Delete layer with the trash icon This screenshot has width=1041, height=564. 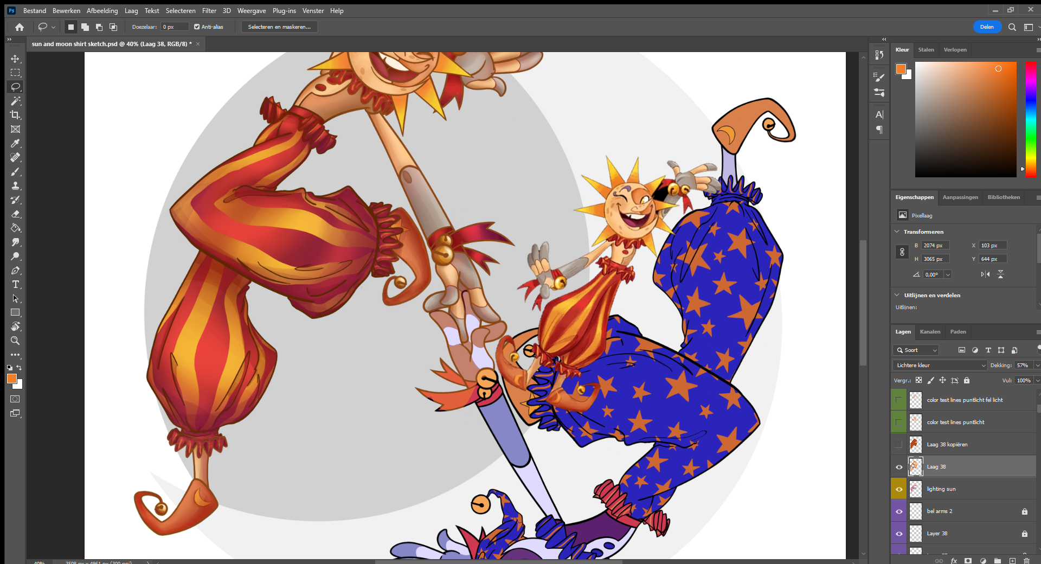point(1026,561)
